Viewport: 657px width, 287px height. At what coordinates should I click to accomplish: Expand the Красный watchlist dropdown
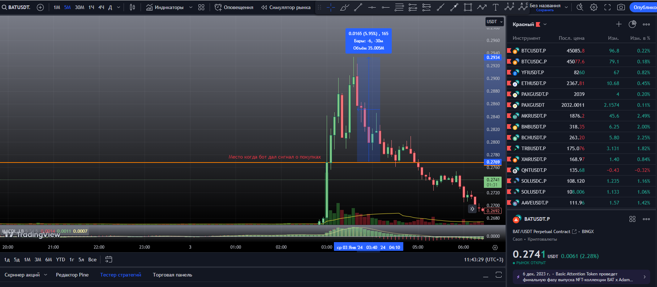pyautogui.click(x=545, y=24)
